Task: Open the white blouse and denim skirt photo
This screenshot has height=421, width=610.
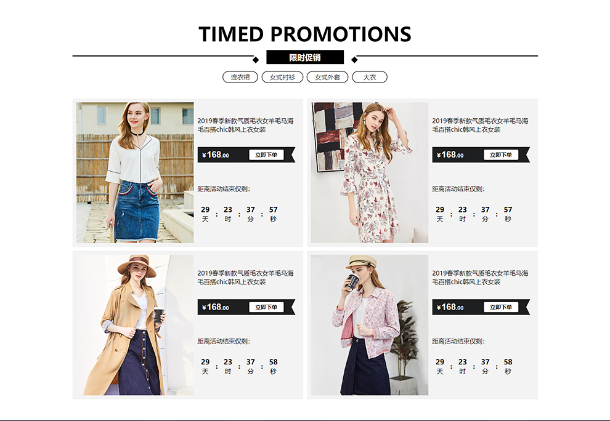Action: (x=135, y=172)
